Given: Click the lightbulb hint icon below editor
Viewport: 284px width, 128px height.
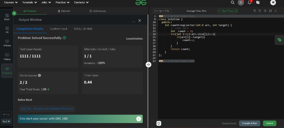Looking at the screenshot, I should pyautogui.click(x=159, y=123).
